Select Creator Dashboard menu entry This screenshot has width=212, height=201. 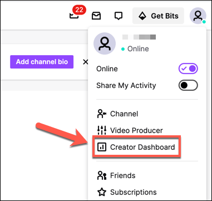(x=136, y=147)
